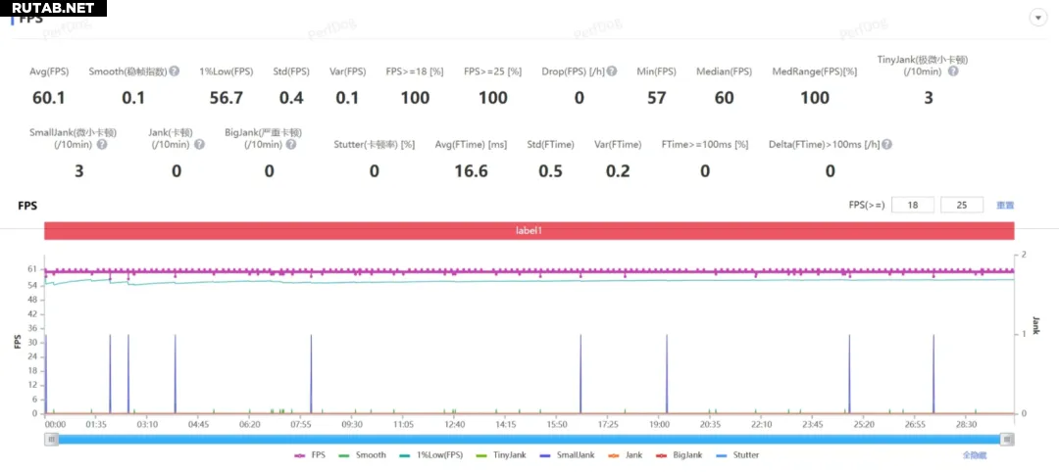The height and width of the screenshot is (472, 1059).
Task: Toggle the Stutter legend entry
Action: 736,454
